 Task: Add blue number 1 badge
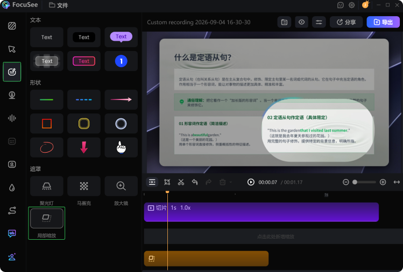121,61
